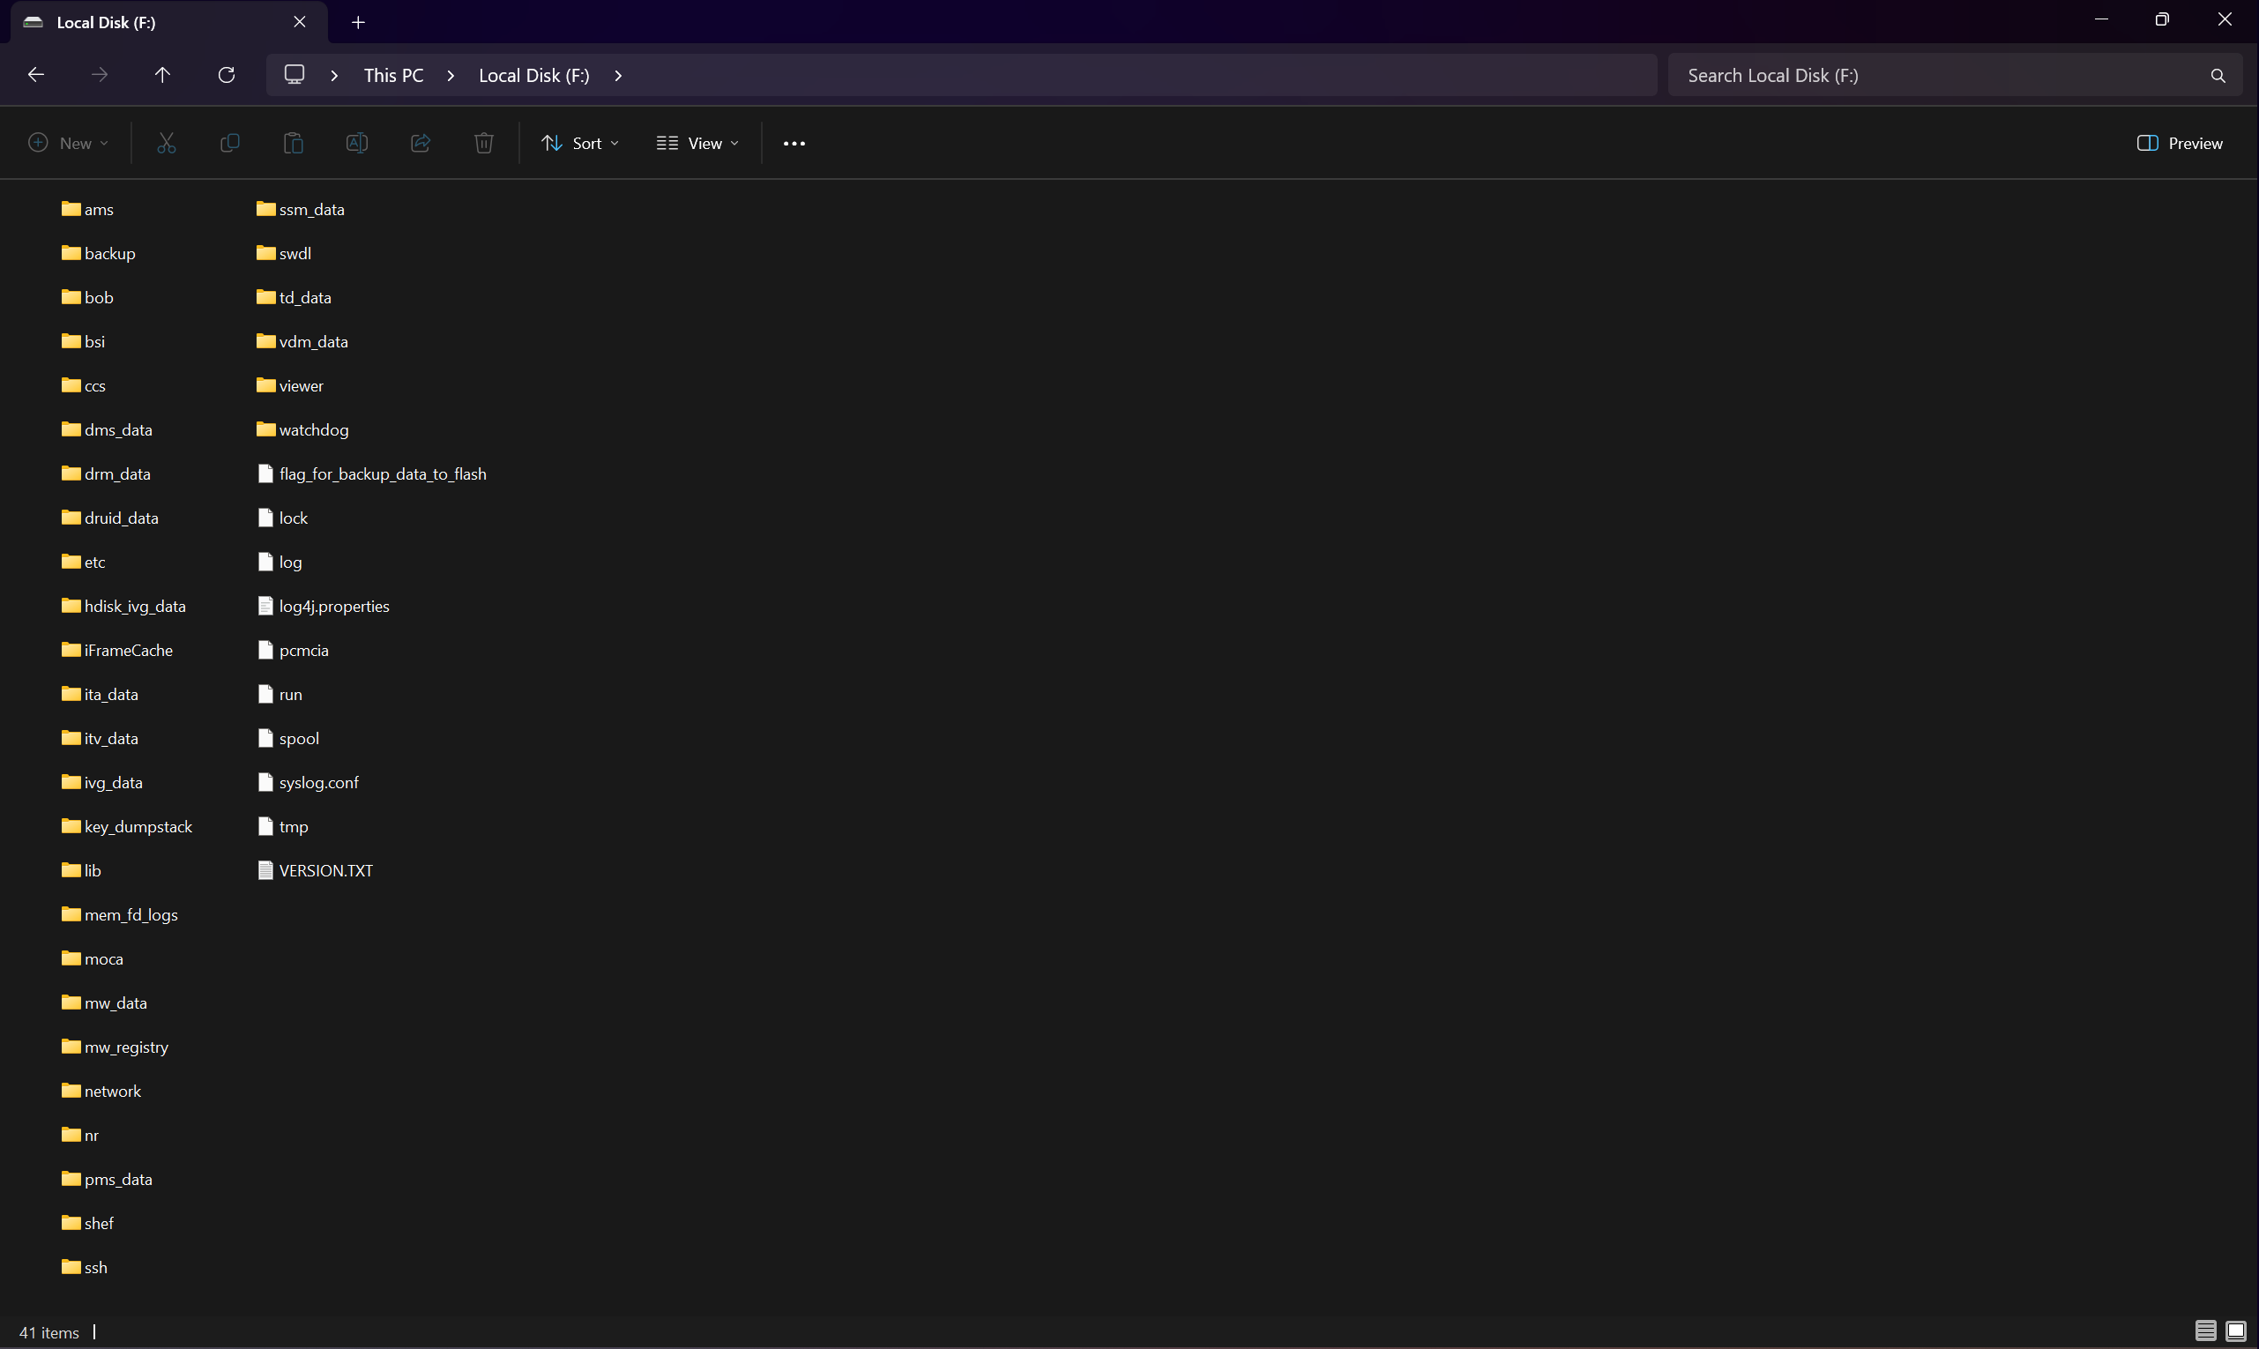2259x1349 pixels.
Task: Open the Sort dropdown menu
Action: click(x=580, y=144)
